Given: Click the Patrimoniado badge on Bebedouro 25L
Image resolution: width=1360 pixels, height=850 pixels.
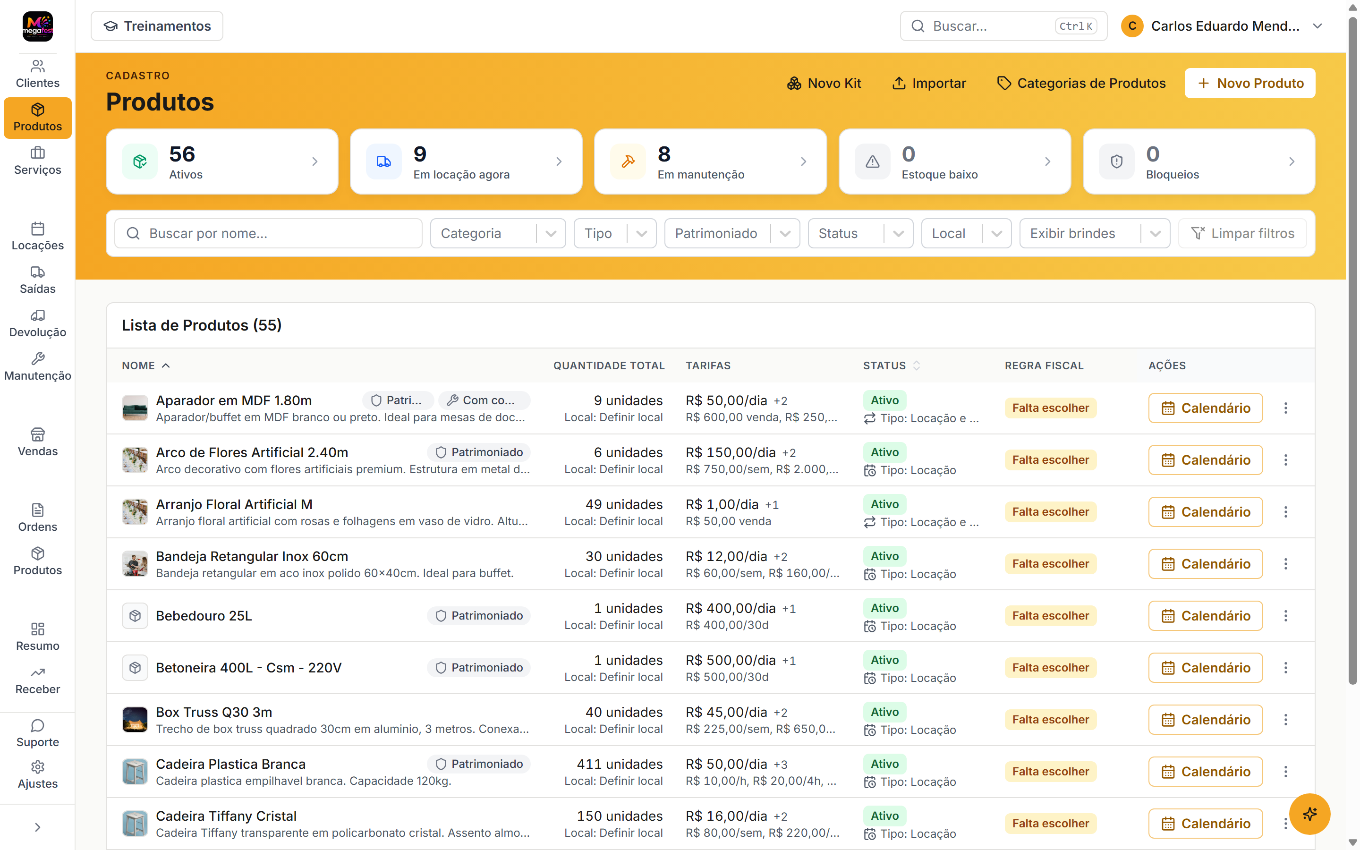Looking at the screenshot, I should pyautogui.click(x=479, y=616).
